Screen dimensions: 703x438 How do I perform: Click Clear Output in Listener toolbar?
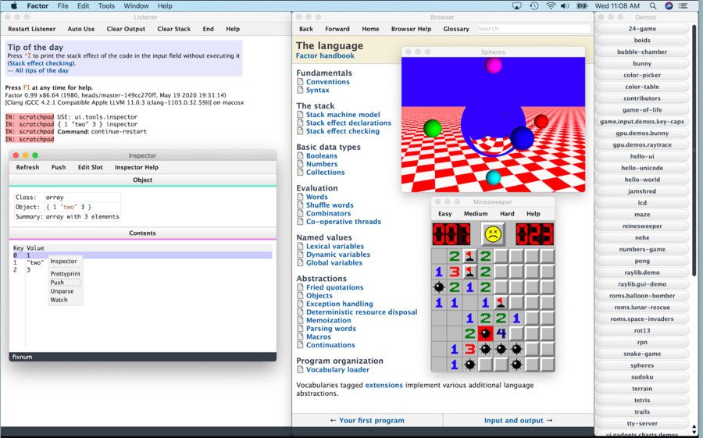pos(126,29)
